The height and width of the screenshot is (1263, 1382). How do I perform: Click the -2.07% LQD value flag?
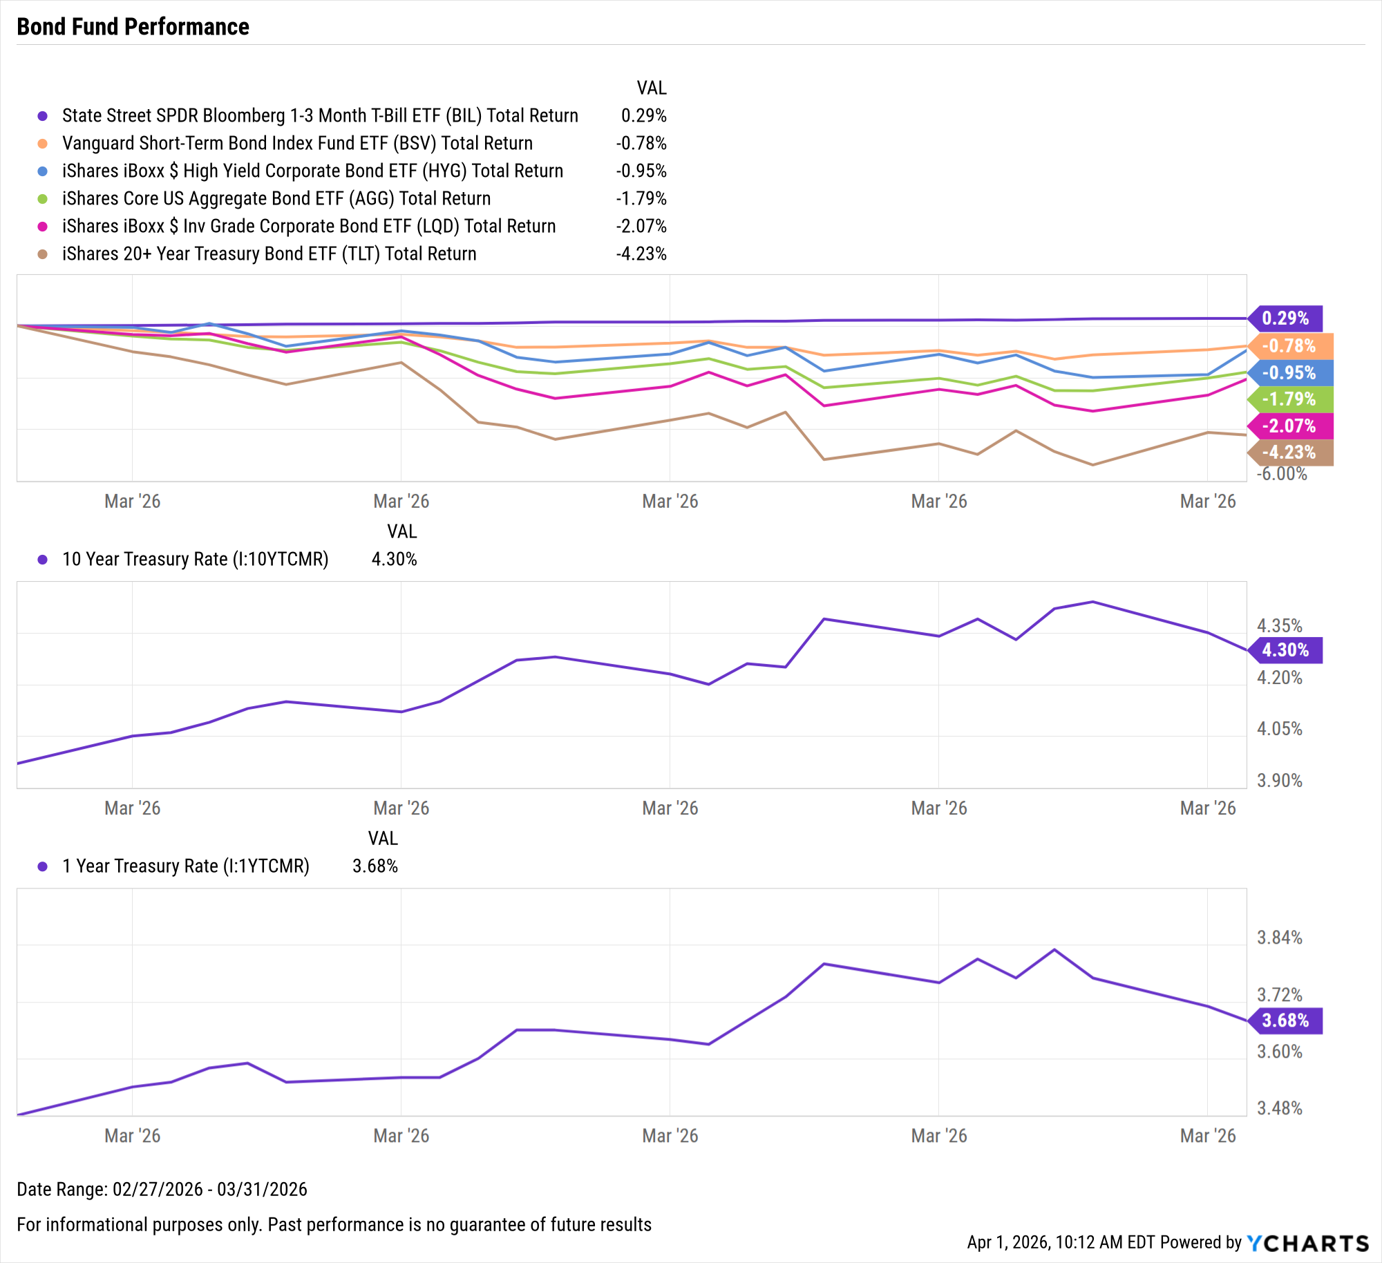pyautogui.click(x=1289, y=426)
